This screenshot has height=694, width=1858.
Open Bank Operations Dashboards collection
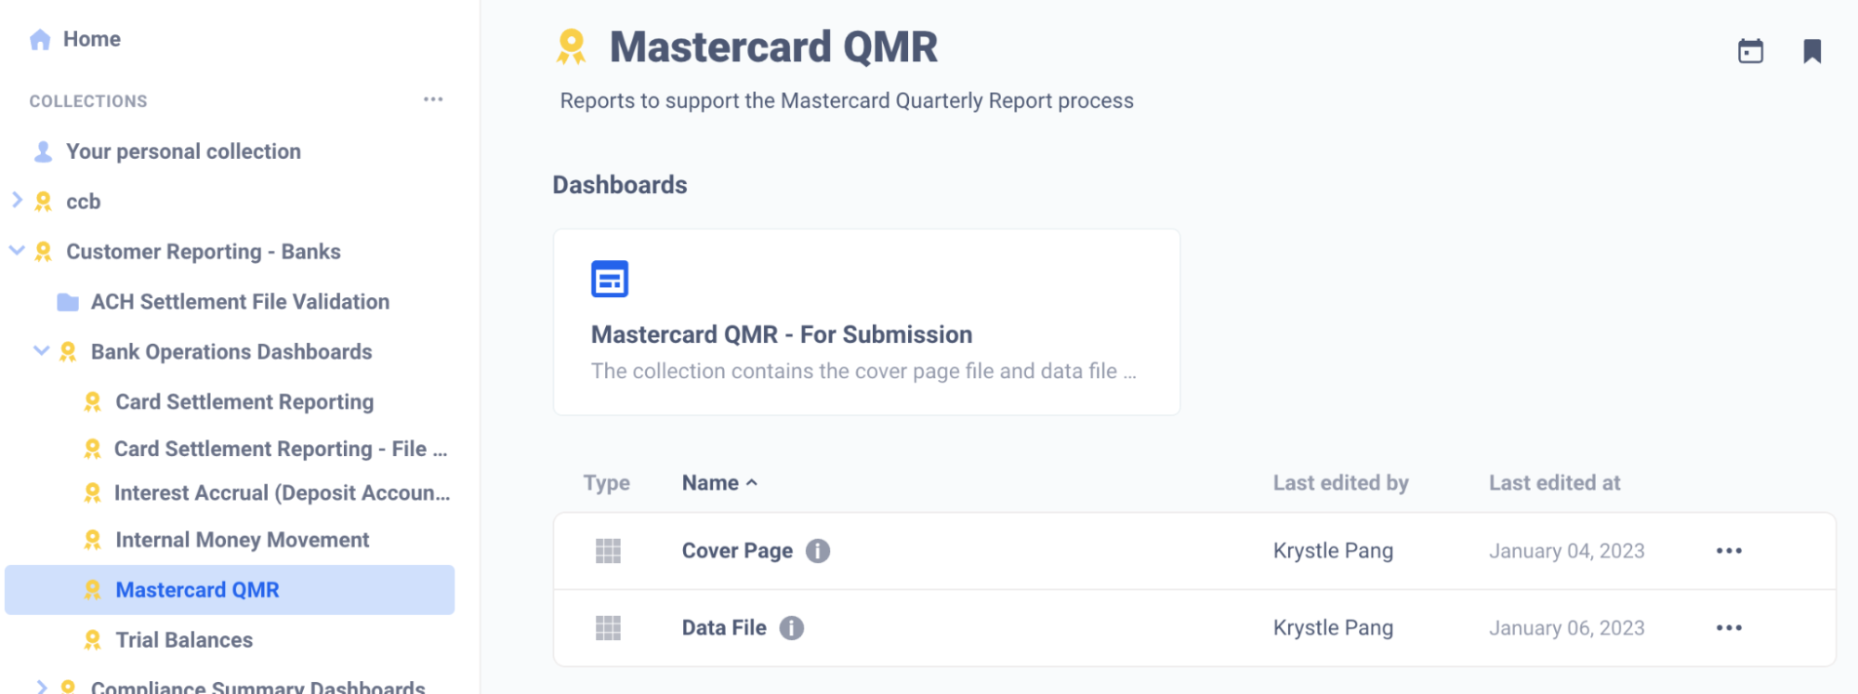[x=231, y=352]
